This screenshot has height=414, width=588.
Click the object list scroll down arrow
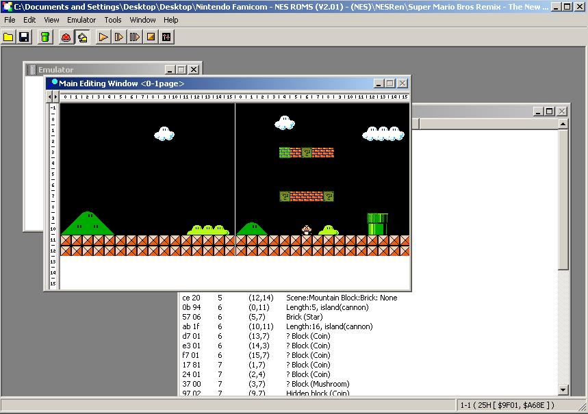563,390
